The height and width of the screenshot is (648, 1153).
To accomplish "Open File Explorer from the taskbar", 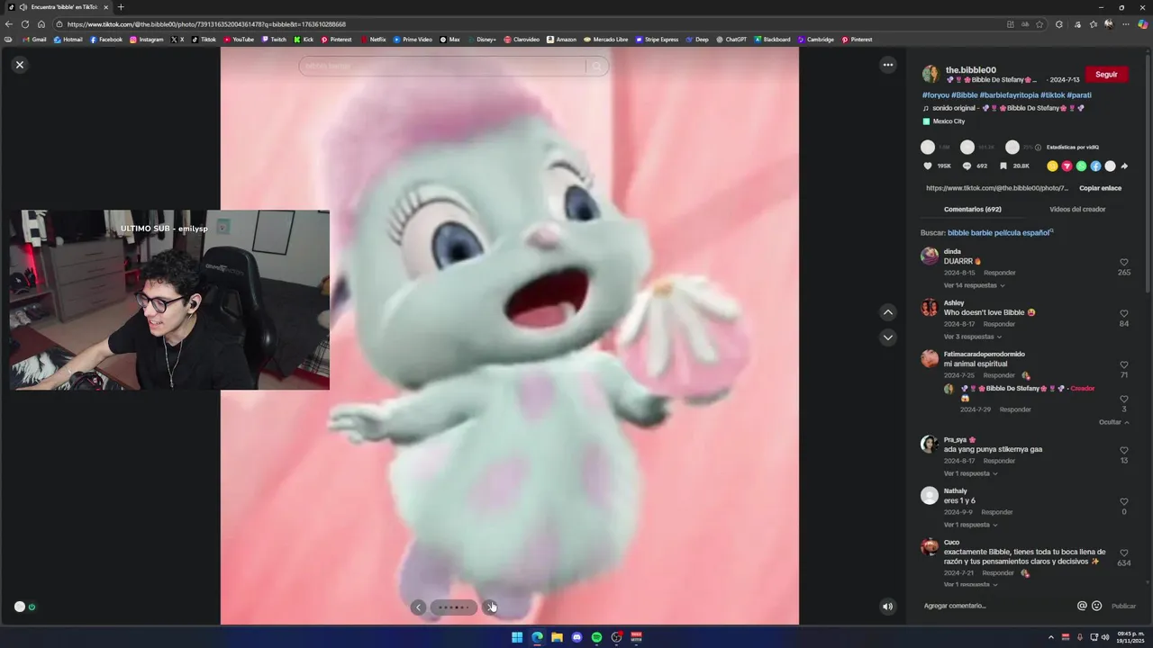I will coord(557,637).
